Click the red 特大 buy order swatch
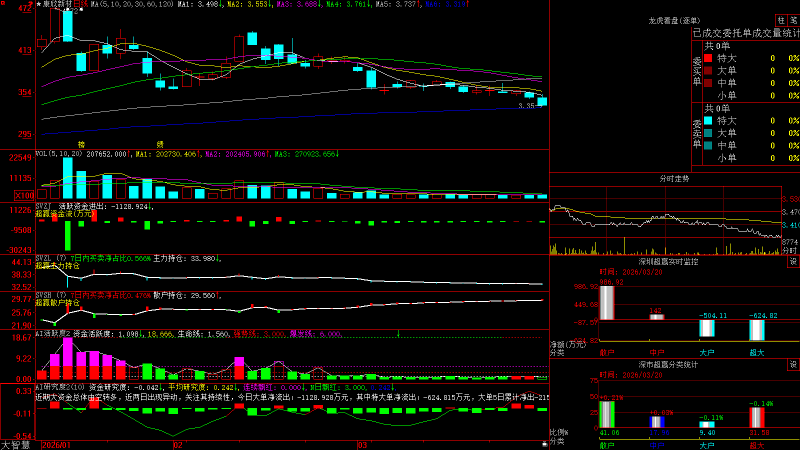 tap(708, 58)
